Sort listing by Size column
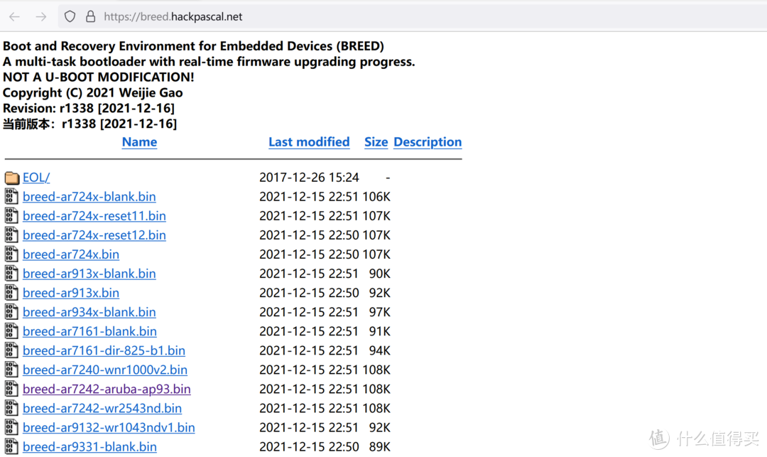 pyautogui.click(x=376, y=142)
